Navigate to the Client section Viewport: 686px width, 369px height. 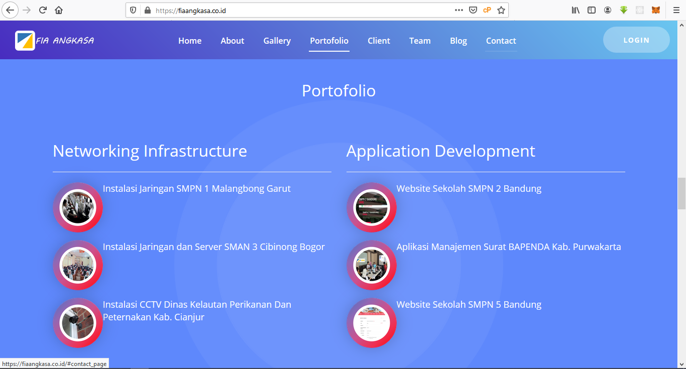(x=379, y=41)
